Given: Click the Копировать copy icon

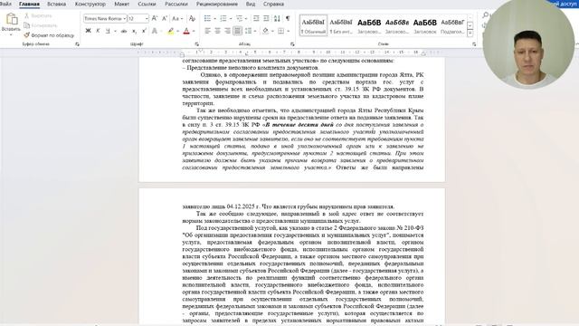Looking at the screenshot, I should click(26, 25).
